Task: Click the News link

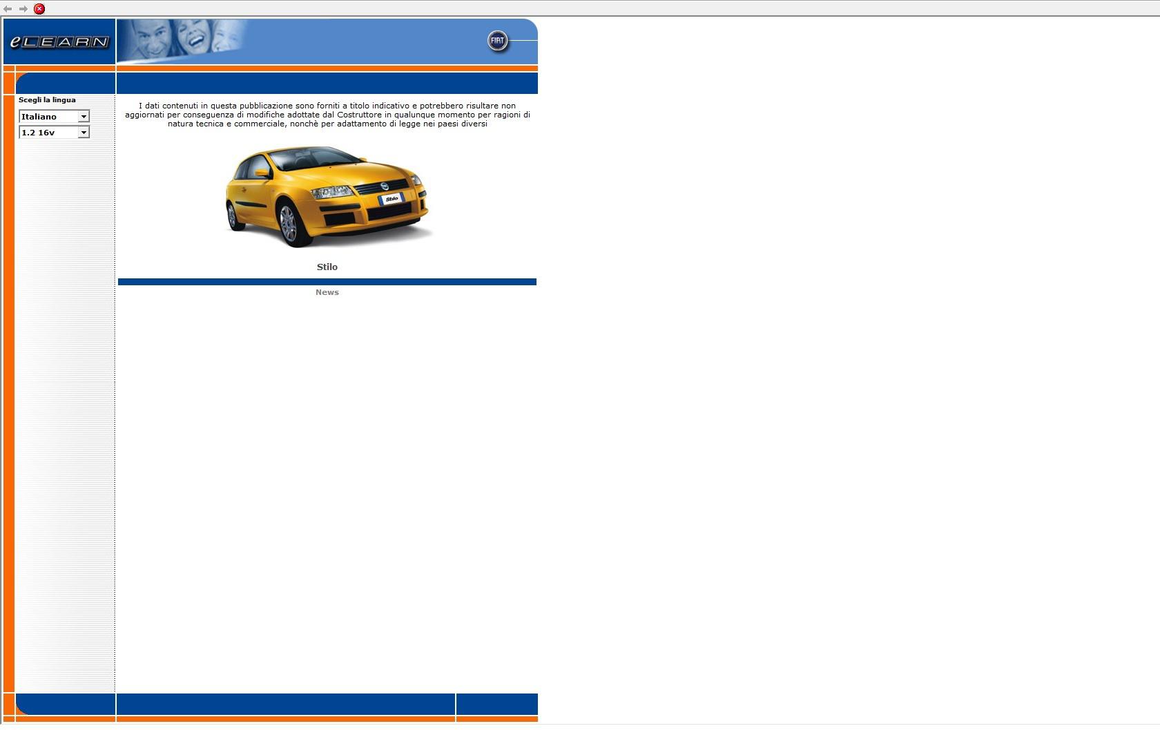Action: 327,292
